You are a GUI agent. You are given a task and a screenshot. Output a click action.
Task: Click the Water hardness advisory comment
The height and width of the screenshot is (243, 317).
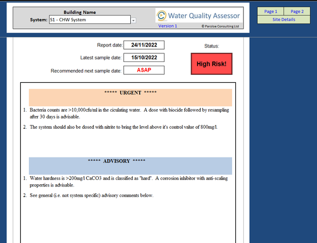coord(129,182)
